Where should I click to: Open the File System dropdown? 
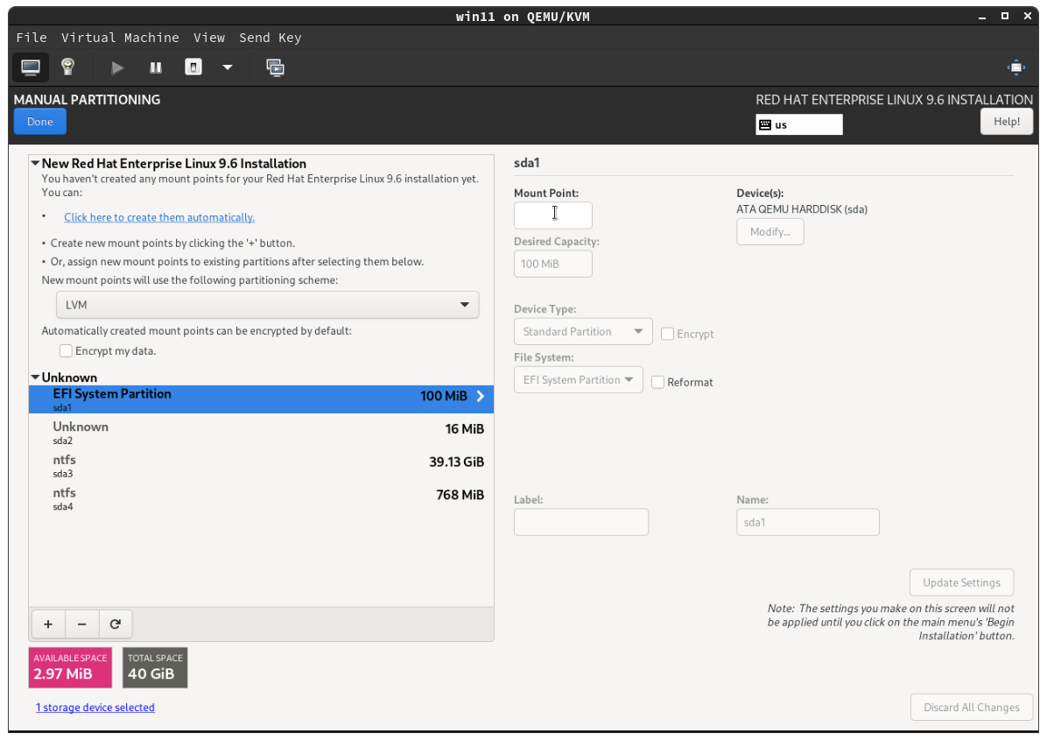pyautogui.click(x=579, y=379)
